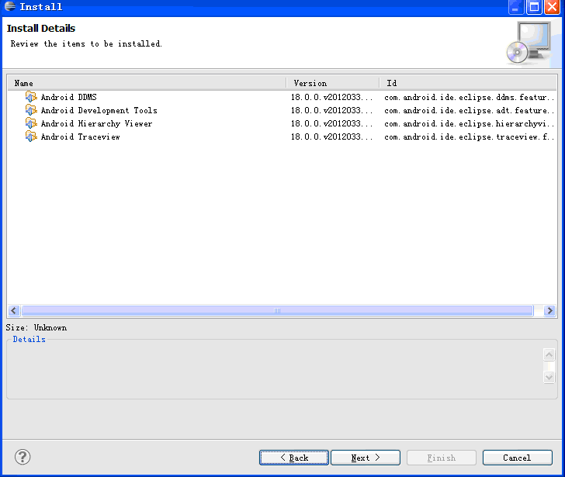Click the version cell of Android Hierarchy Viewer

click(x=332, y=124)
